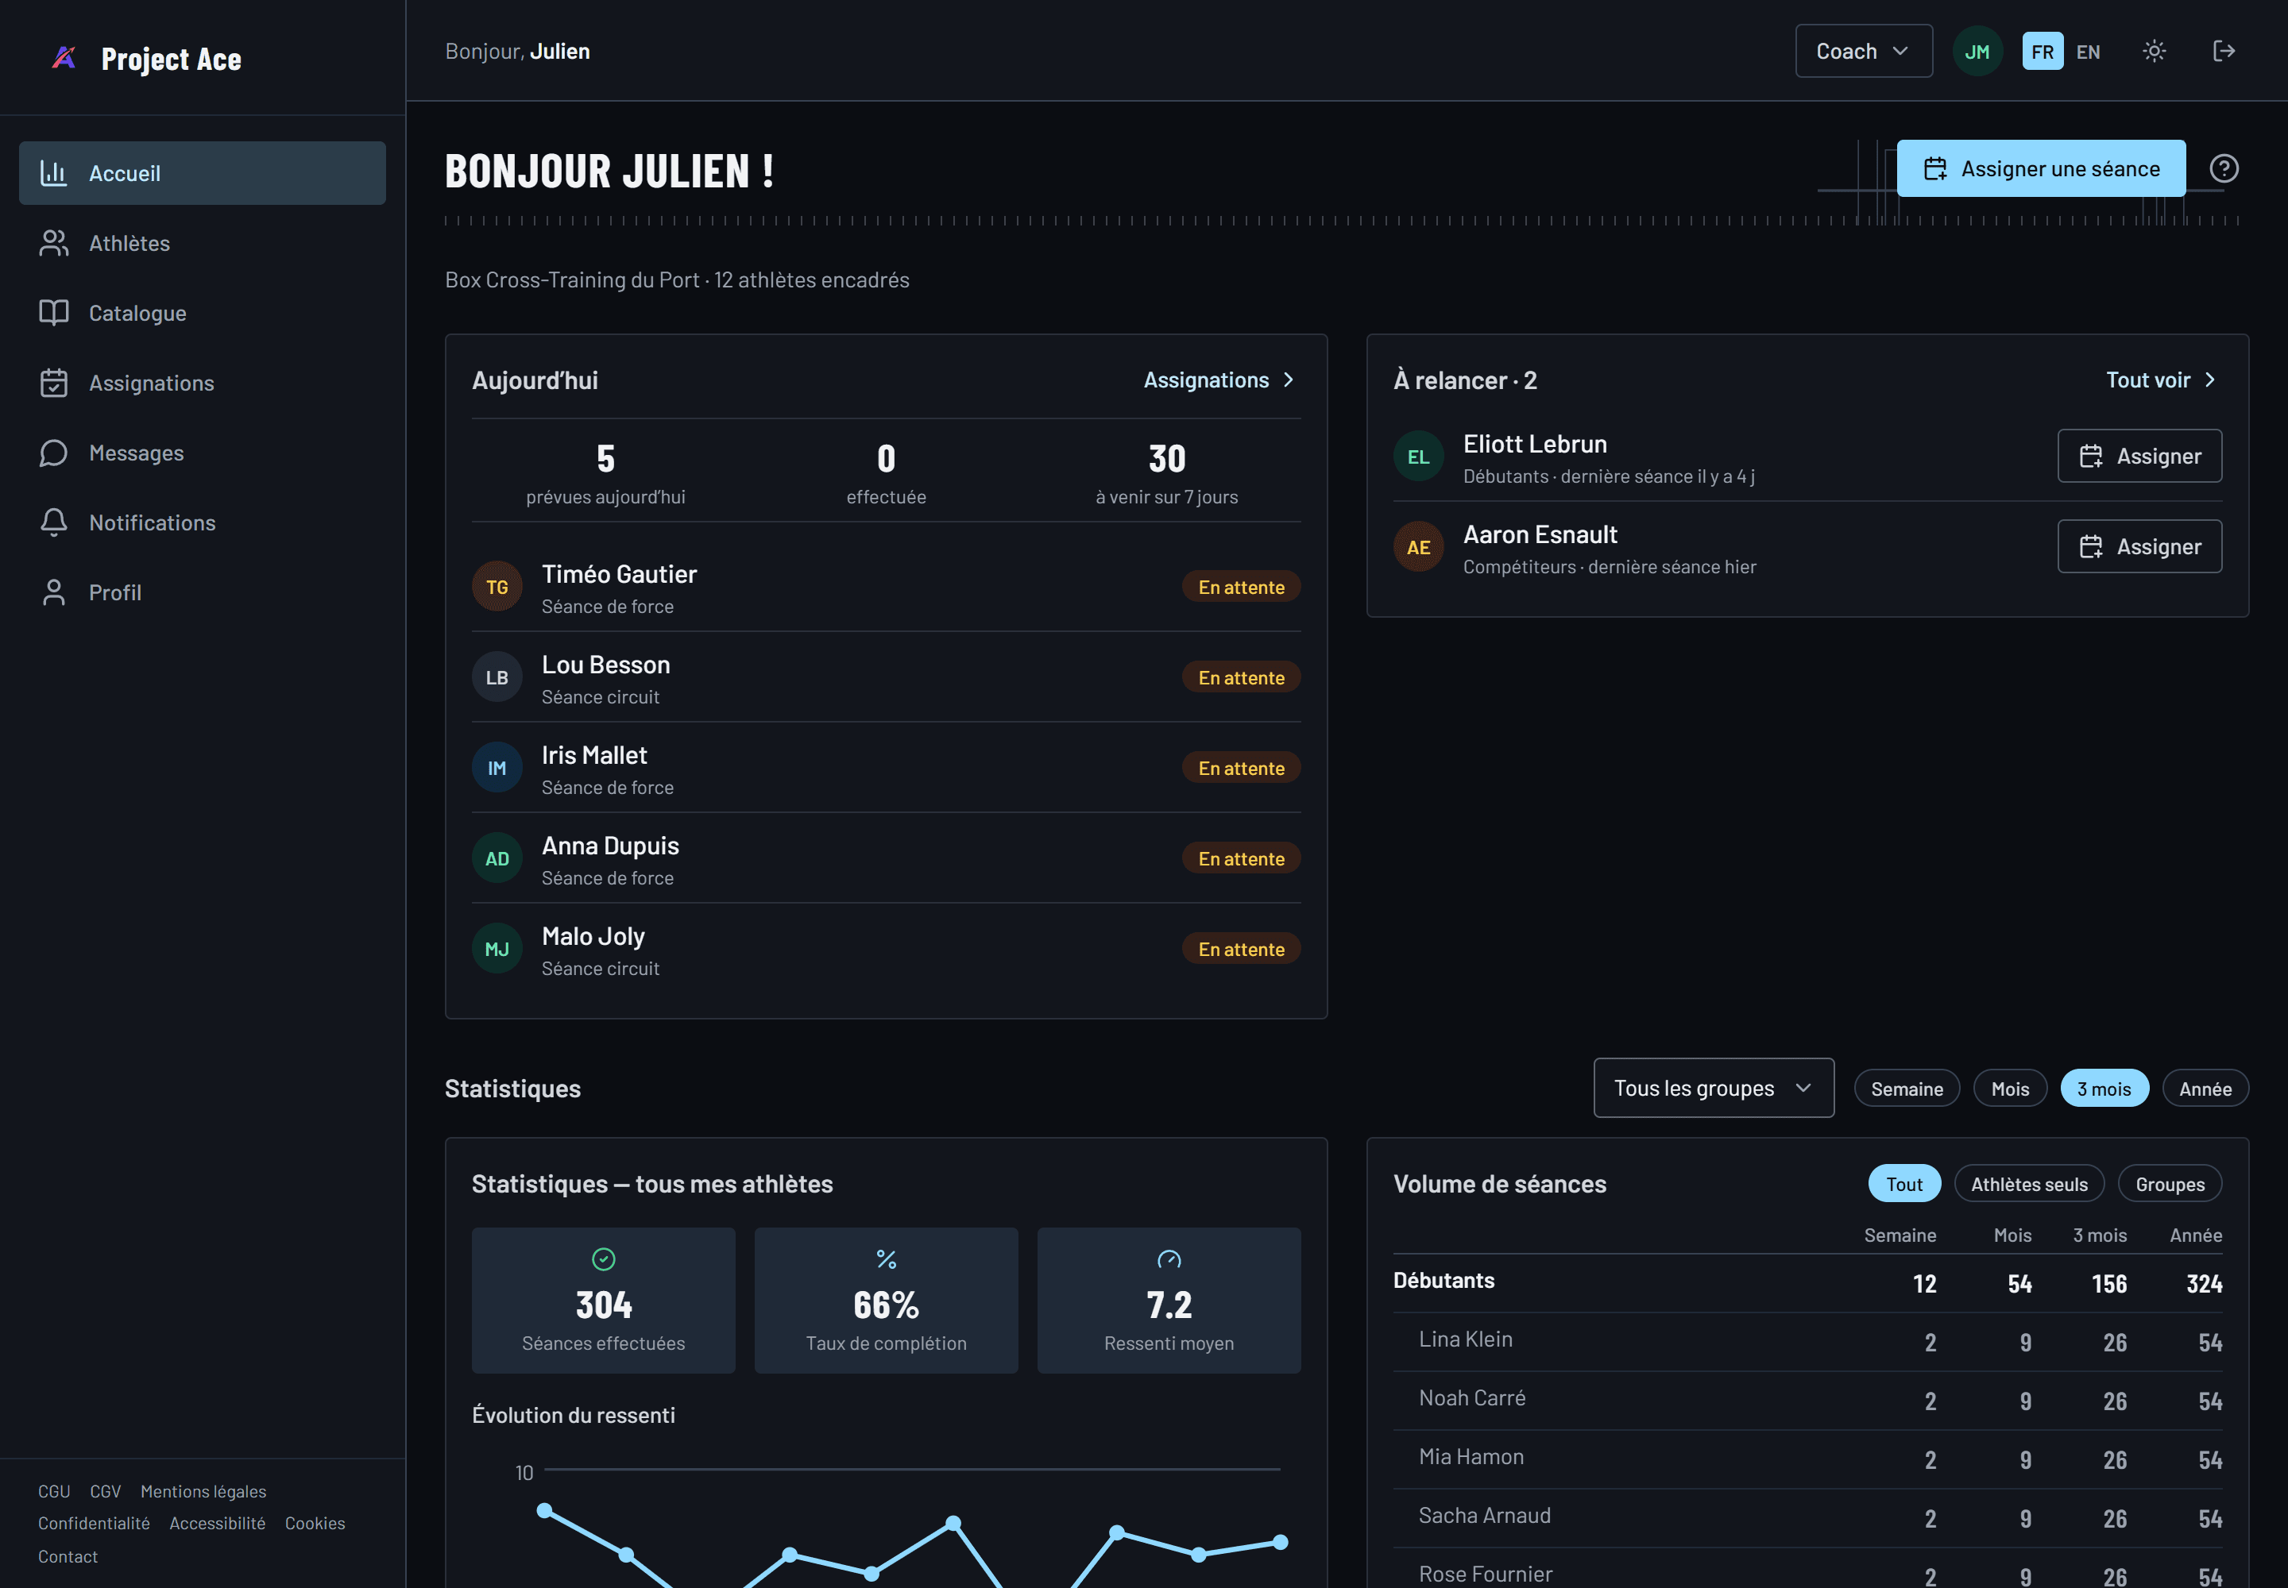This screenshot has height=1588, width=2288.
Task: Select the Année period filter
Action: pos(2205,1089)
